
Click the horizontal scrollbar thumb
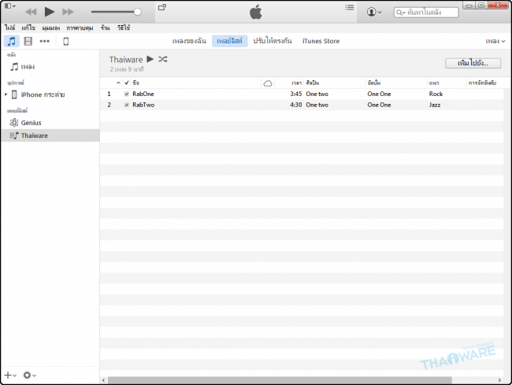point(280,380)
